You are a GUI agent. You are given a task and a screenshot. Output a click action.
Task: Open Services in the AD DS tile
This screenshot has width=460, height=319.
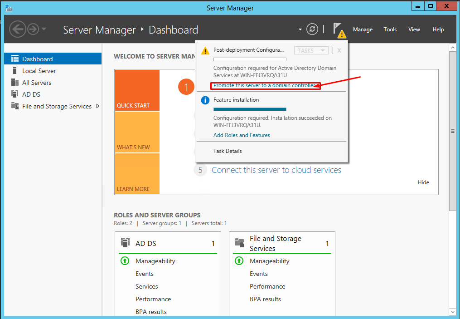(147, 286)
